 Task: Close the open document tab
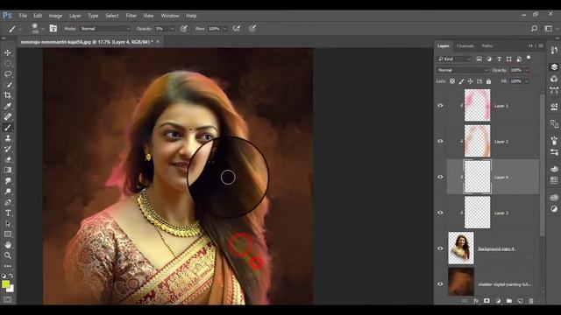(158, 42)
